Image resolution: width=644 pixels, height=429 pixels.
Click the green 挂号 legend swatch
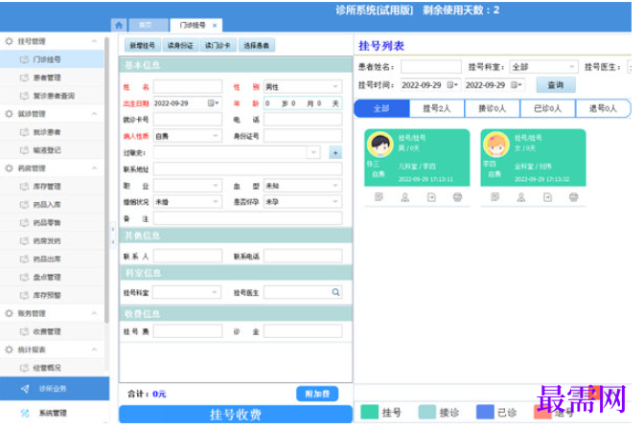[369, 412]
